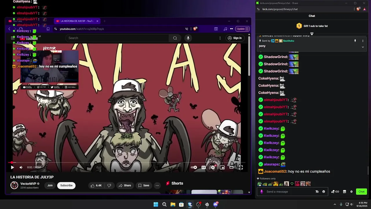Screen dimensions: 371x209
Task: Insert the fire Pepe emote
Action: pyautogui.click(x=276, y=184)
